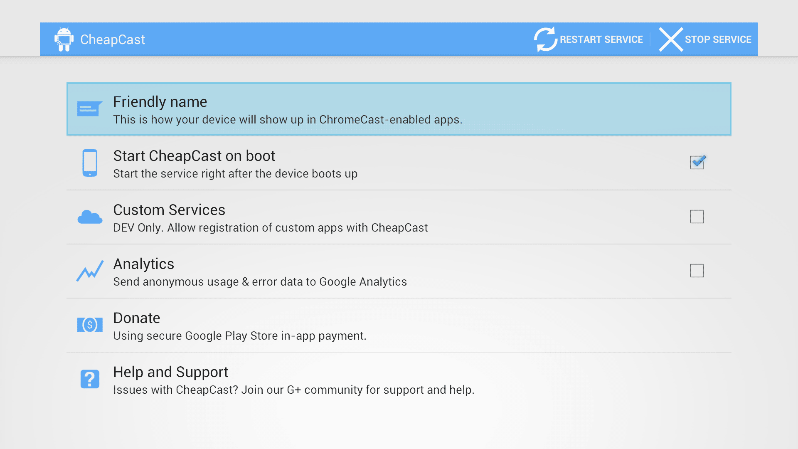Click the CheapCast app title text
This screenshot has width=798, height=449.
click(113, 39)
